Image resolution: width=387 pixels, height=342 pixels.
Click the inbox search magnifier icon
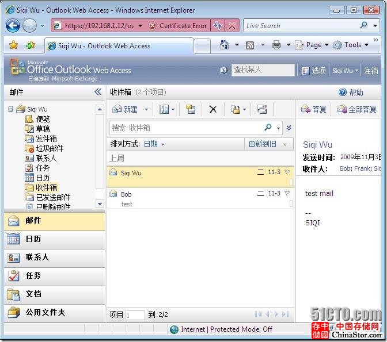tap(268, 128)
